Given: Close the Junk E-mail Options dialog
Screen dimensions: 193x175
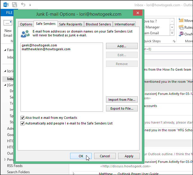Looking at the screenshot, I should pyautogui.click(x=137, y=13).
